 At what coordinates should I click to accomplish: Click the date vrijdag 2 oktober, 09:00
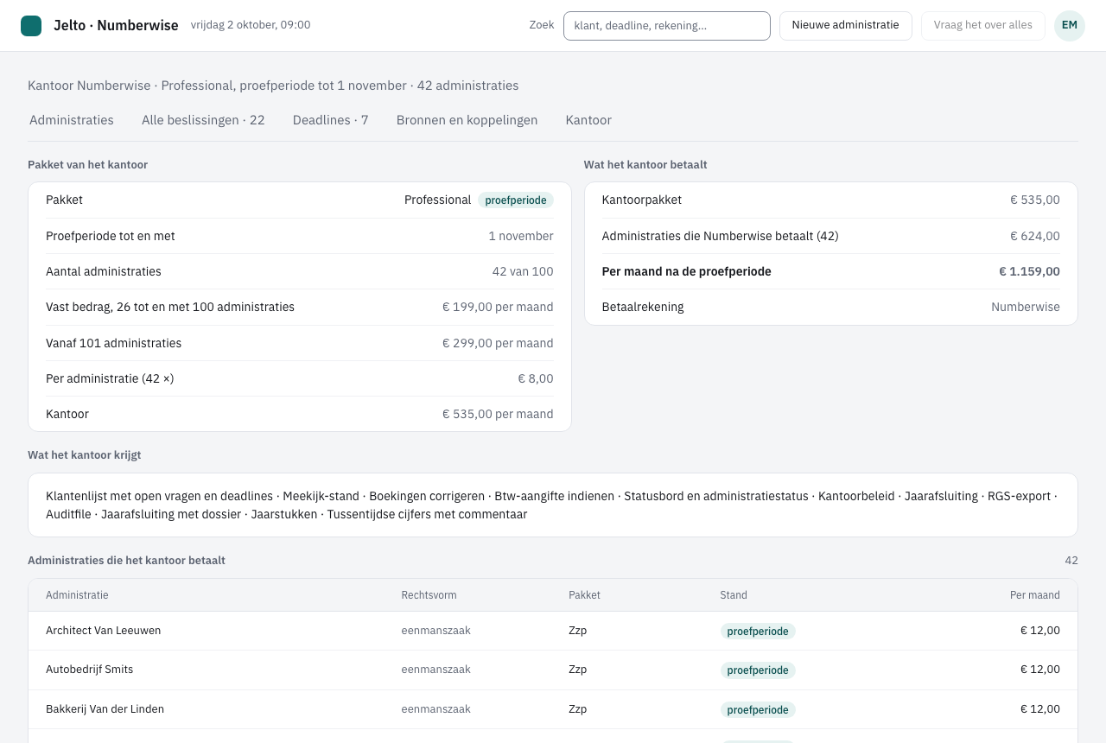click(251, 25)
